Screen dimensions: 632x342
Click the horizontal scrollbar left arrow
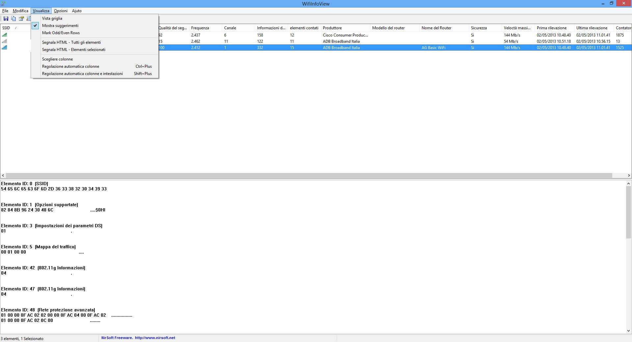(3, 176)
